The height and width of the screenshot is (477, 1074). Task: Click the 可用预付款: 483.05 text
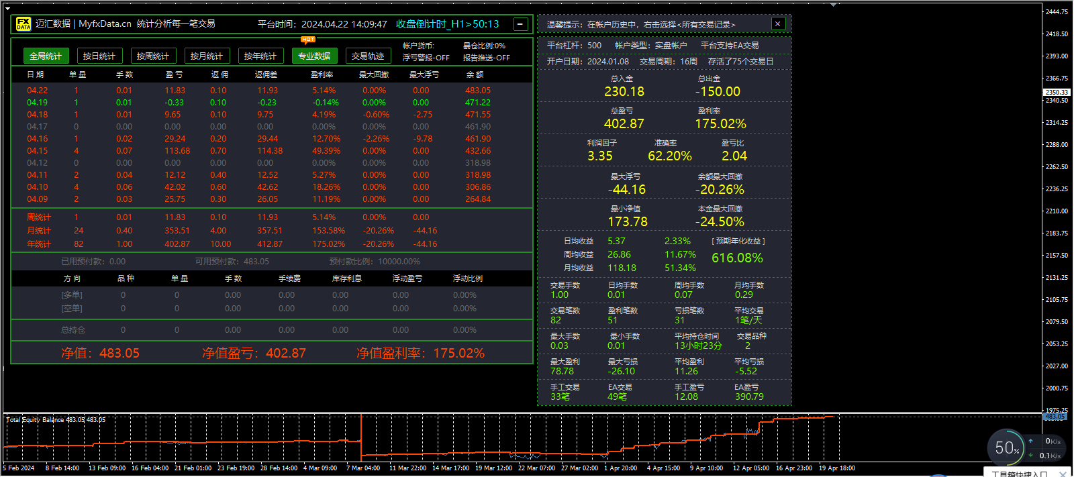(x=232, y=262)
